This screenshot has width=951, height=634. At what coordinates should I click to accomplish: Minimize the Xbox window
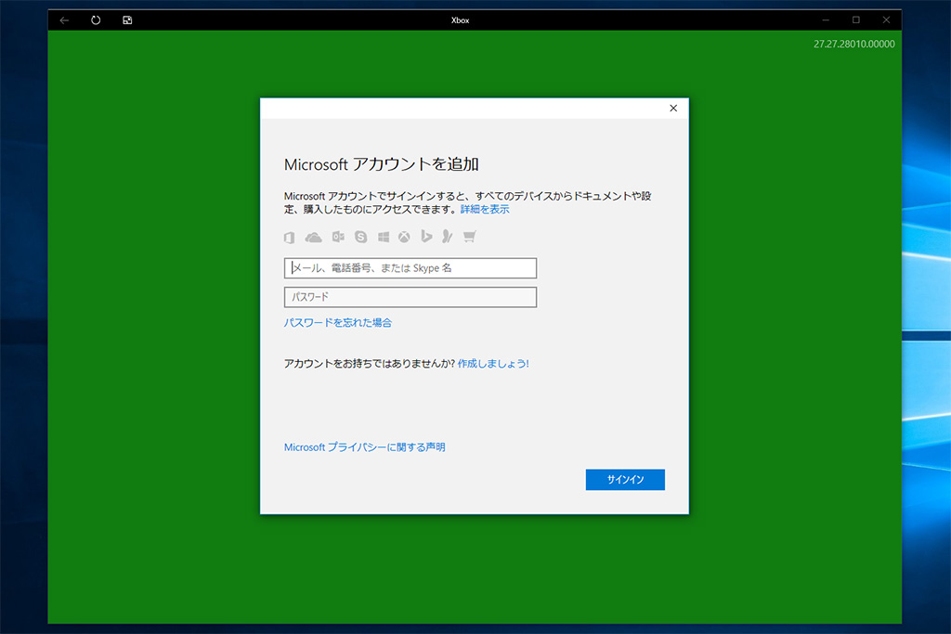[x=826, y=20]
